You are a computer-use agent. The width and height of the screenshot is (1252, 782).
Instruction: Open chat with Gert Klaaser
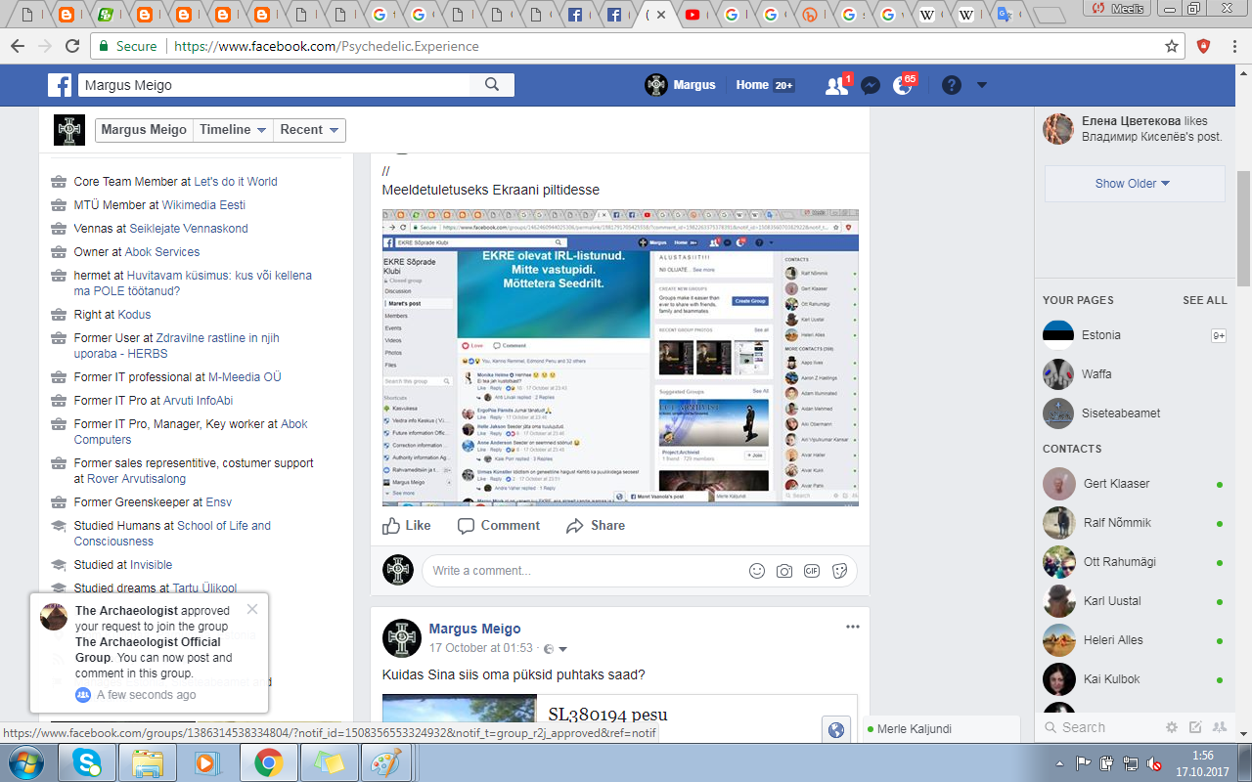click(1135, 484)
